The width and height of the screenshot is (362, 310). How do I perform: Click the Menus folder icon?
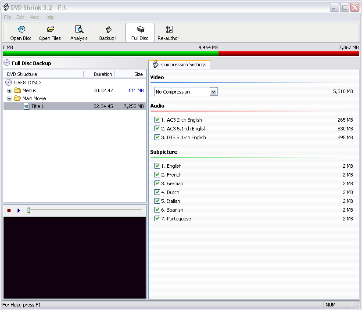pos(18,90)
